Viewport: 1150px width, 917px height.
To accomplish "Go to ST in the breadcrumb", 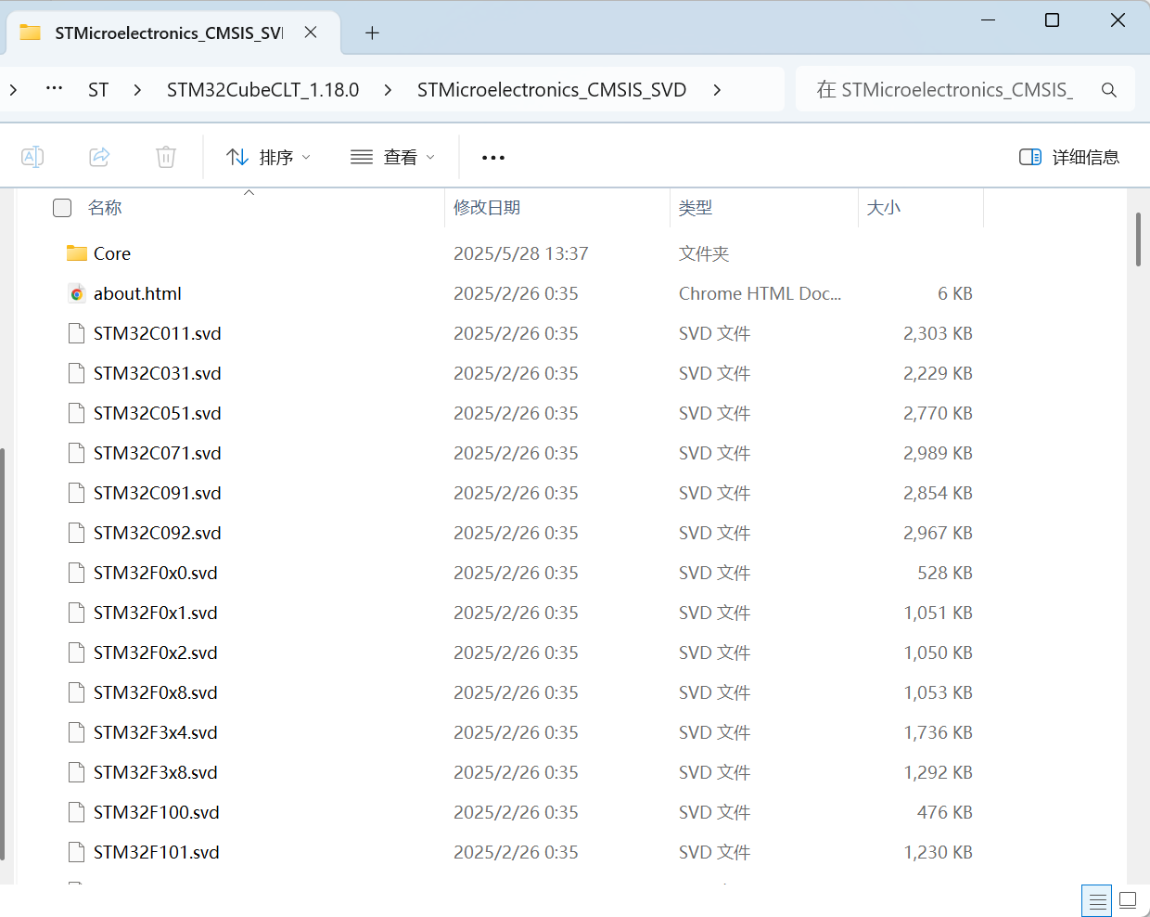I will (x=98, y=90).
